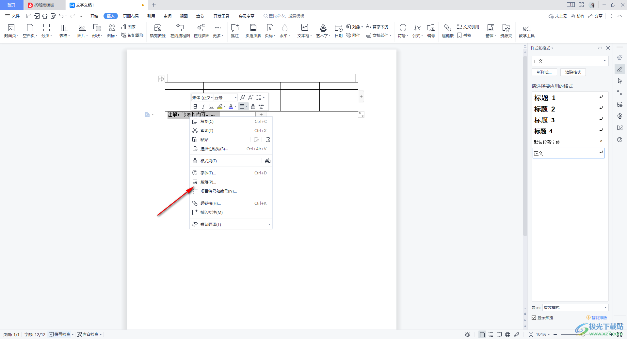Open 页眉页脚 header and footer
This screenshot has height=339, width=627.
click(x=253, y=31)
